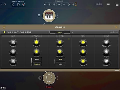This screenshot has width=120, height=90.
Task: Click the High Shelf knob
Action: point(106,61)
